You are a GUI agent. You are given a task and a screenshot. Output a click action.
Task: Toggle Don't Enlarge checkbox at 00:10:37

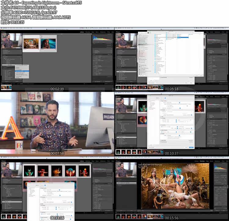pos(179,127)
